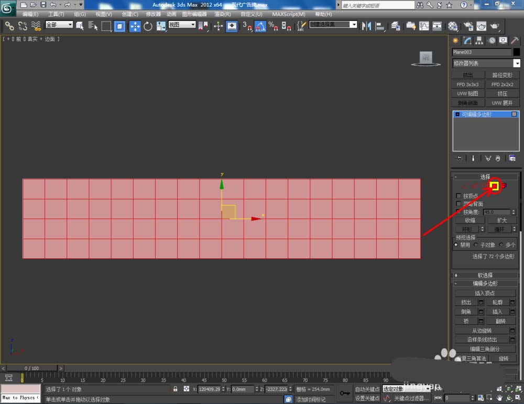Enable the 按顶点 checkbox
This screenshot has height=404, width=524.
pos(459,196)
